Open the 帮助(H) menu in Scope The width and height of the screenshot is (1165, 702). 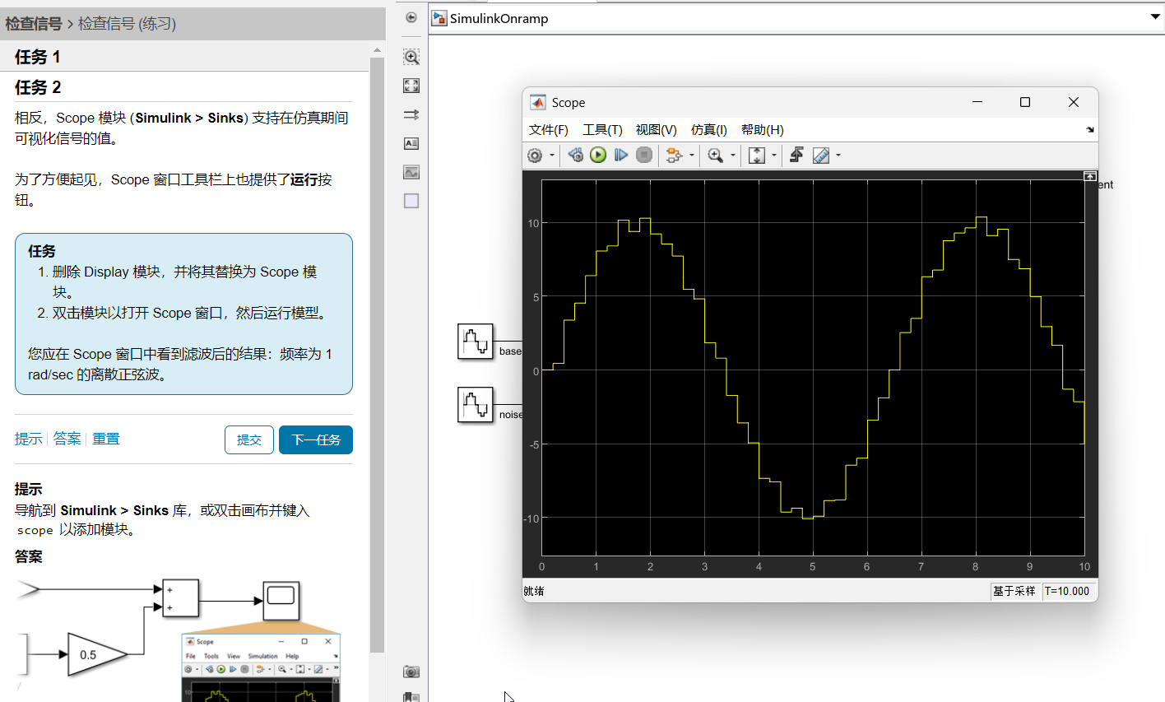(763, 130)
